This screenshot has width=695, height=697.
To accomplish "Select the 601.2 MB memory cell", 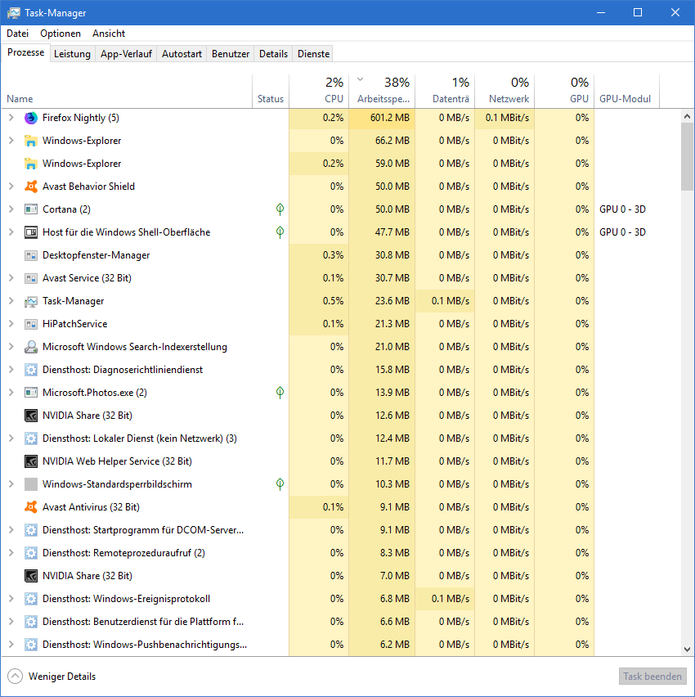I will (x=382, y=118).
